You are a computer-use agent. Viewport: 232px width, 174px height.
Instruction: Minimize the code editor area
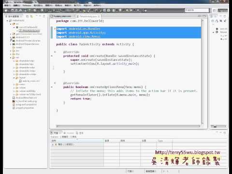point(200,16)
